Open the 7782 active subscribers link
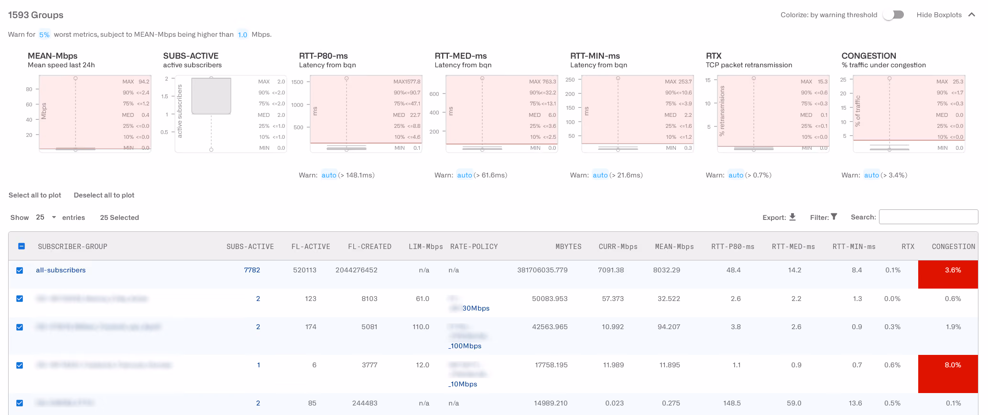 click(x=252, y=270)
